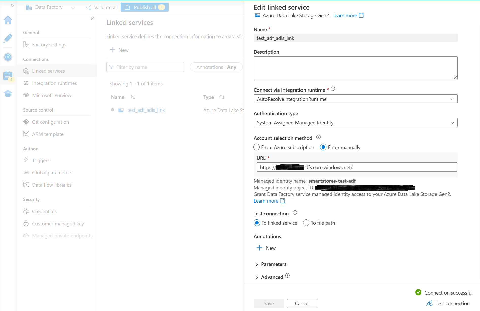This screenshot has width=480, height=311.
Task: Expand the Advanced section
Action: [269, 277]
